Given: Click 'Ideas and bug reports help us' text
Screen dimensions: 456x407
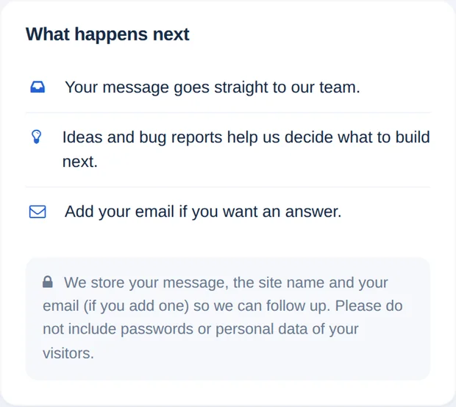Looking at the screenshot, I should click(161, 137).
